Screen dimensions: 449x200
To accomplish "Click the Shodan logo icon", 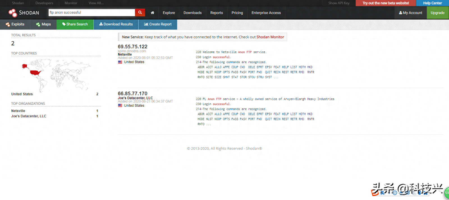I will pyautogui.click(x=13, y=13).
